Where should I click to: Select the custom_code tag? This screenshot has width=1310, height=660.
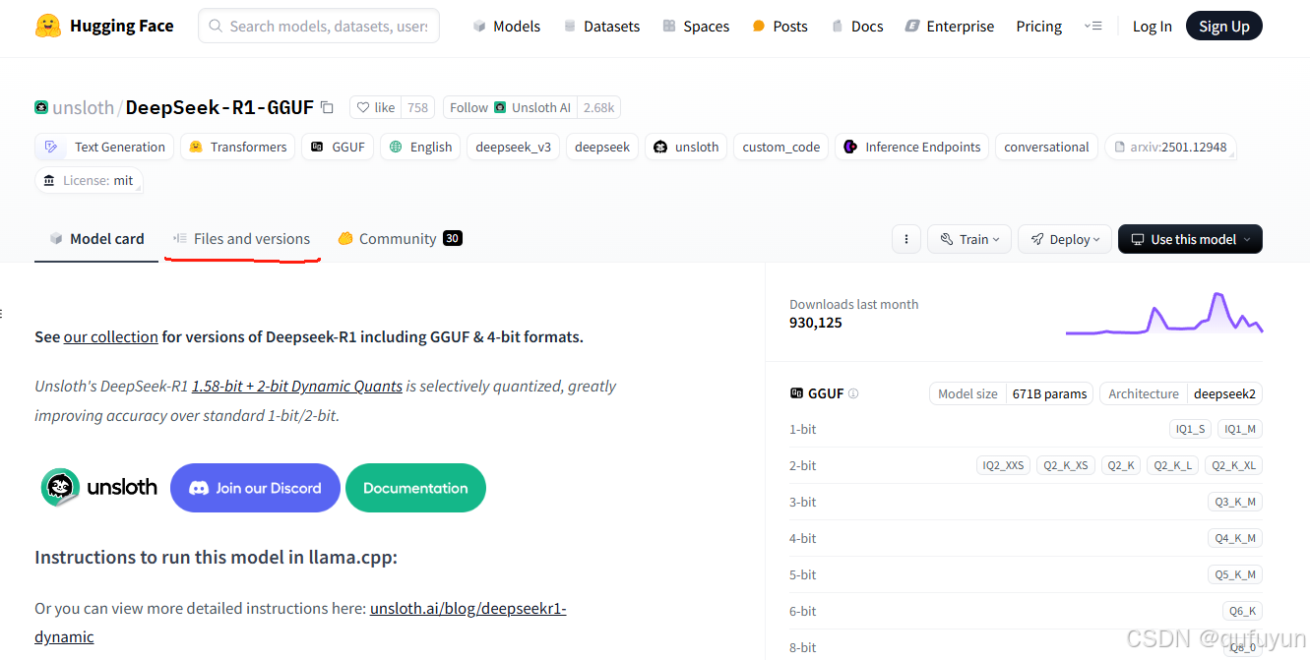tap(781, 147)
